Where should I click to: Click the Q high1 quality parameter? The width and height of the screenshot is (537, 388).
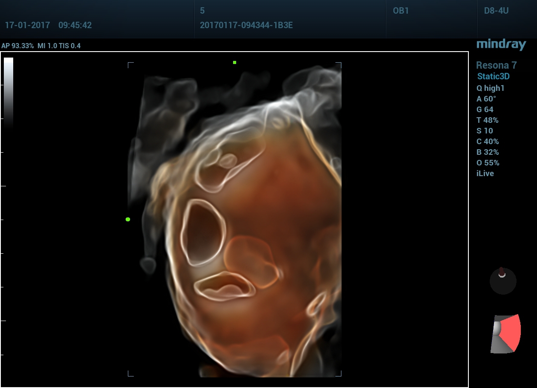tap(490, 88)
